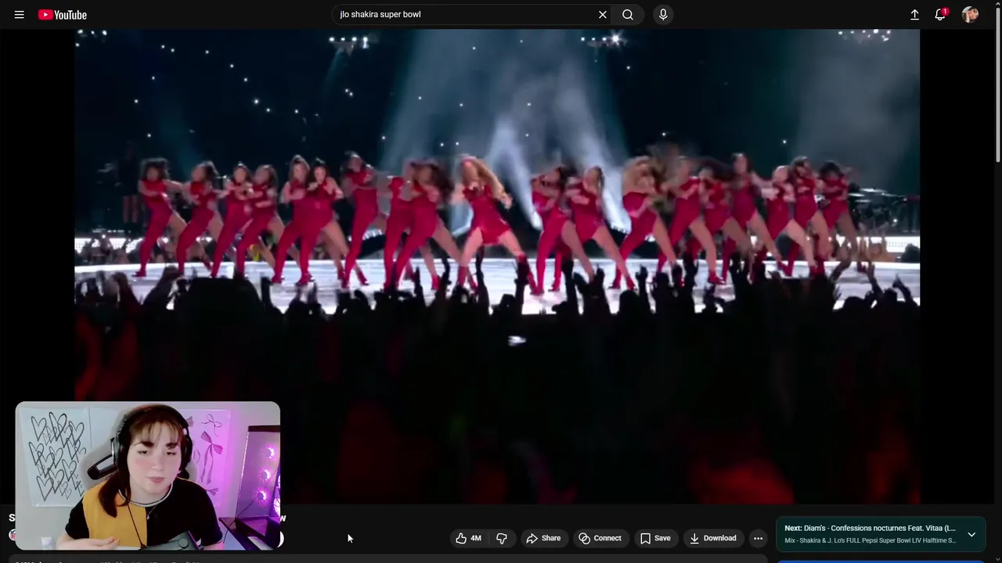
Task: Run the search with the magnifier button
Action: pyautogui.click(x=628, y=15)
